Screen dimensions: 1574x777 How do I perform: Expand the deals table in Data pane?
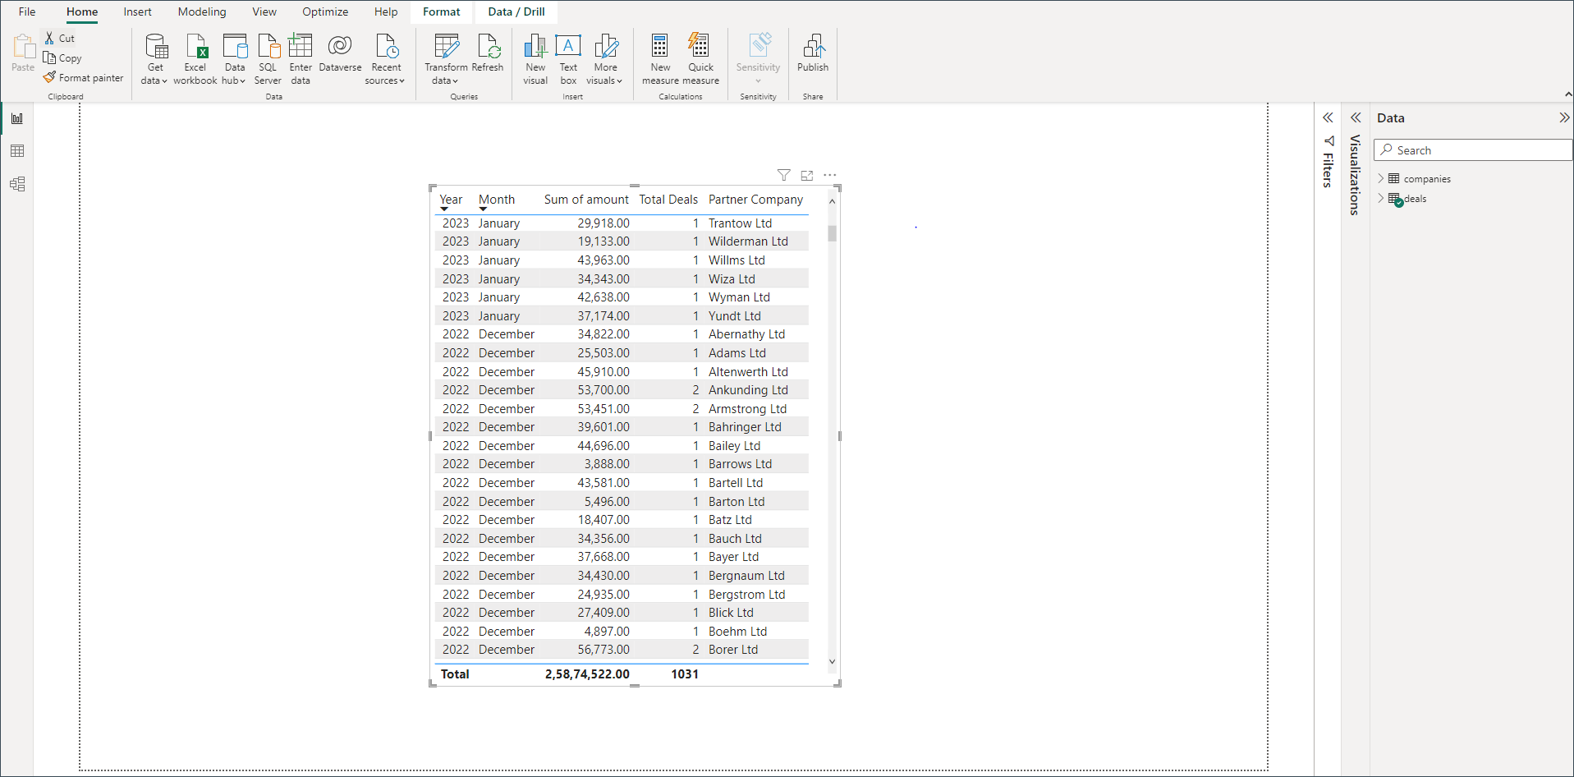[1381, 198]
